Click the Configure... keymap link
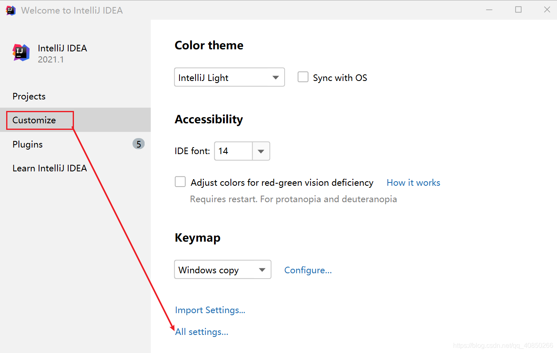 [x=308, y=270]
